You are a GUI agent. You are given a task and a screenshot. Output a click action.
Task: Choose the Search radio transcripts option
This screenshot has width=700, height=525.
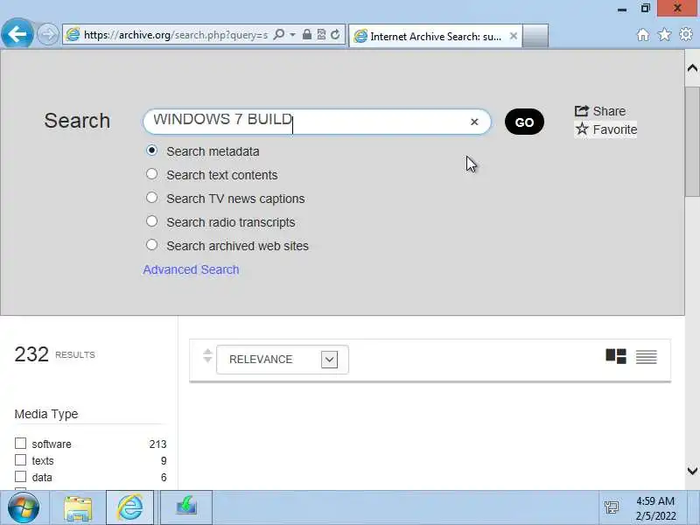point(151,221)
